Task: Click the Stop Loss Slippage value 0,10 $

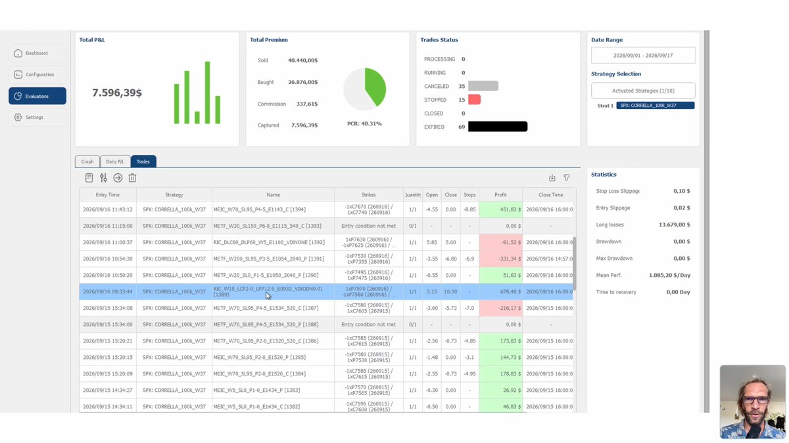Action: tap(682, 191)
